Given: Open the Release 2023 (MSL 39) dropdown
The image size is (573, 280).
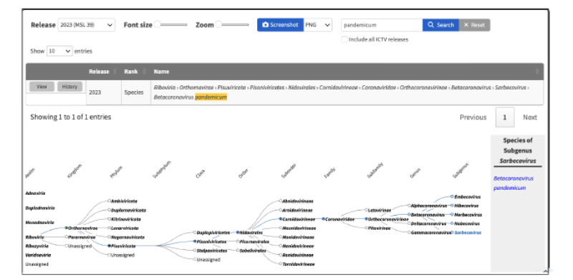Looking at the screenshot, I should (86, 25).
